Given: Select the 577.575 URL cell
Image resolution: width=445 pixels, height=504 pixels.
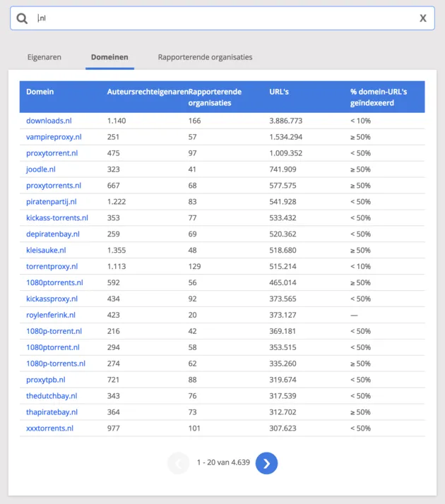Looking at the screenshot, I should [x=283, y=186].
